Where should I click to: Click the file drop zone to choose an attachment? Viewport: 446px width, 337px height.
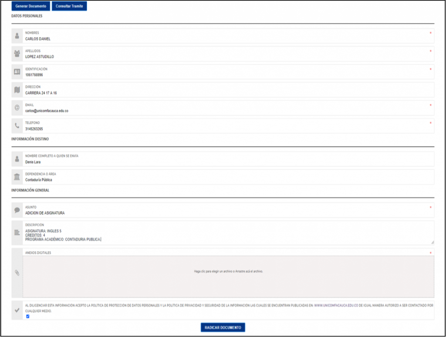(x=228, y=277)
